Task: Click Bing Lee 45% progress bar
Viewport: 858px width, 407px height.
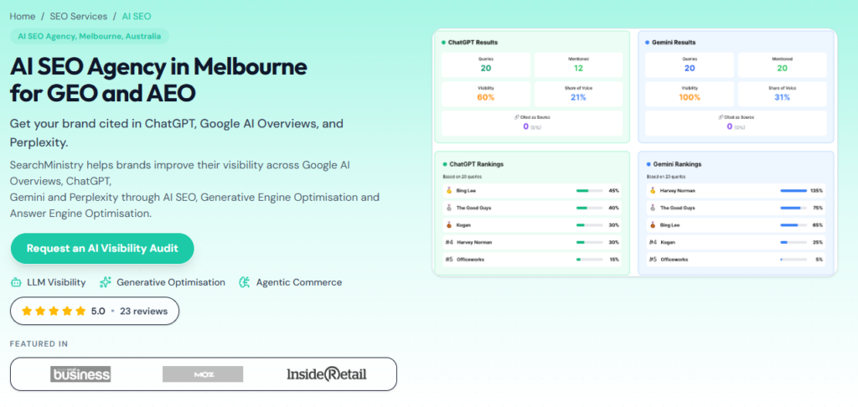Action: click(x=589, y=191)
